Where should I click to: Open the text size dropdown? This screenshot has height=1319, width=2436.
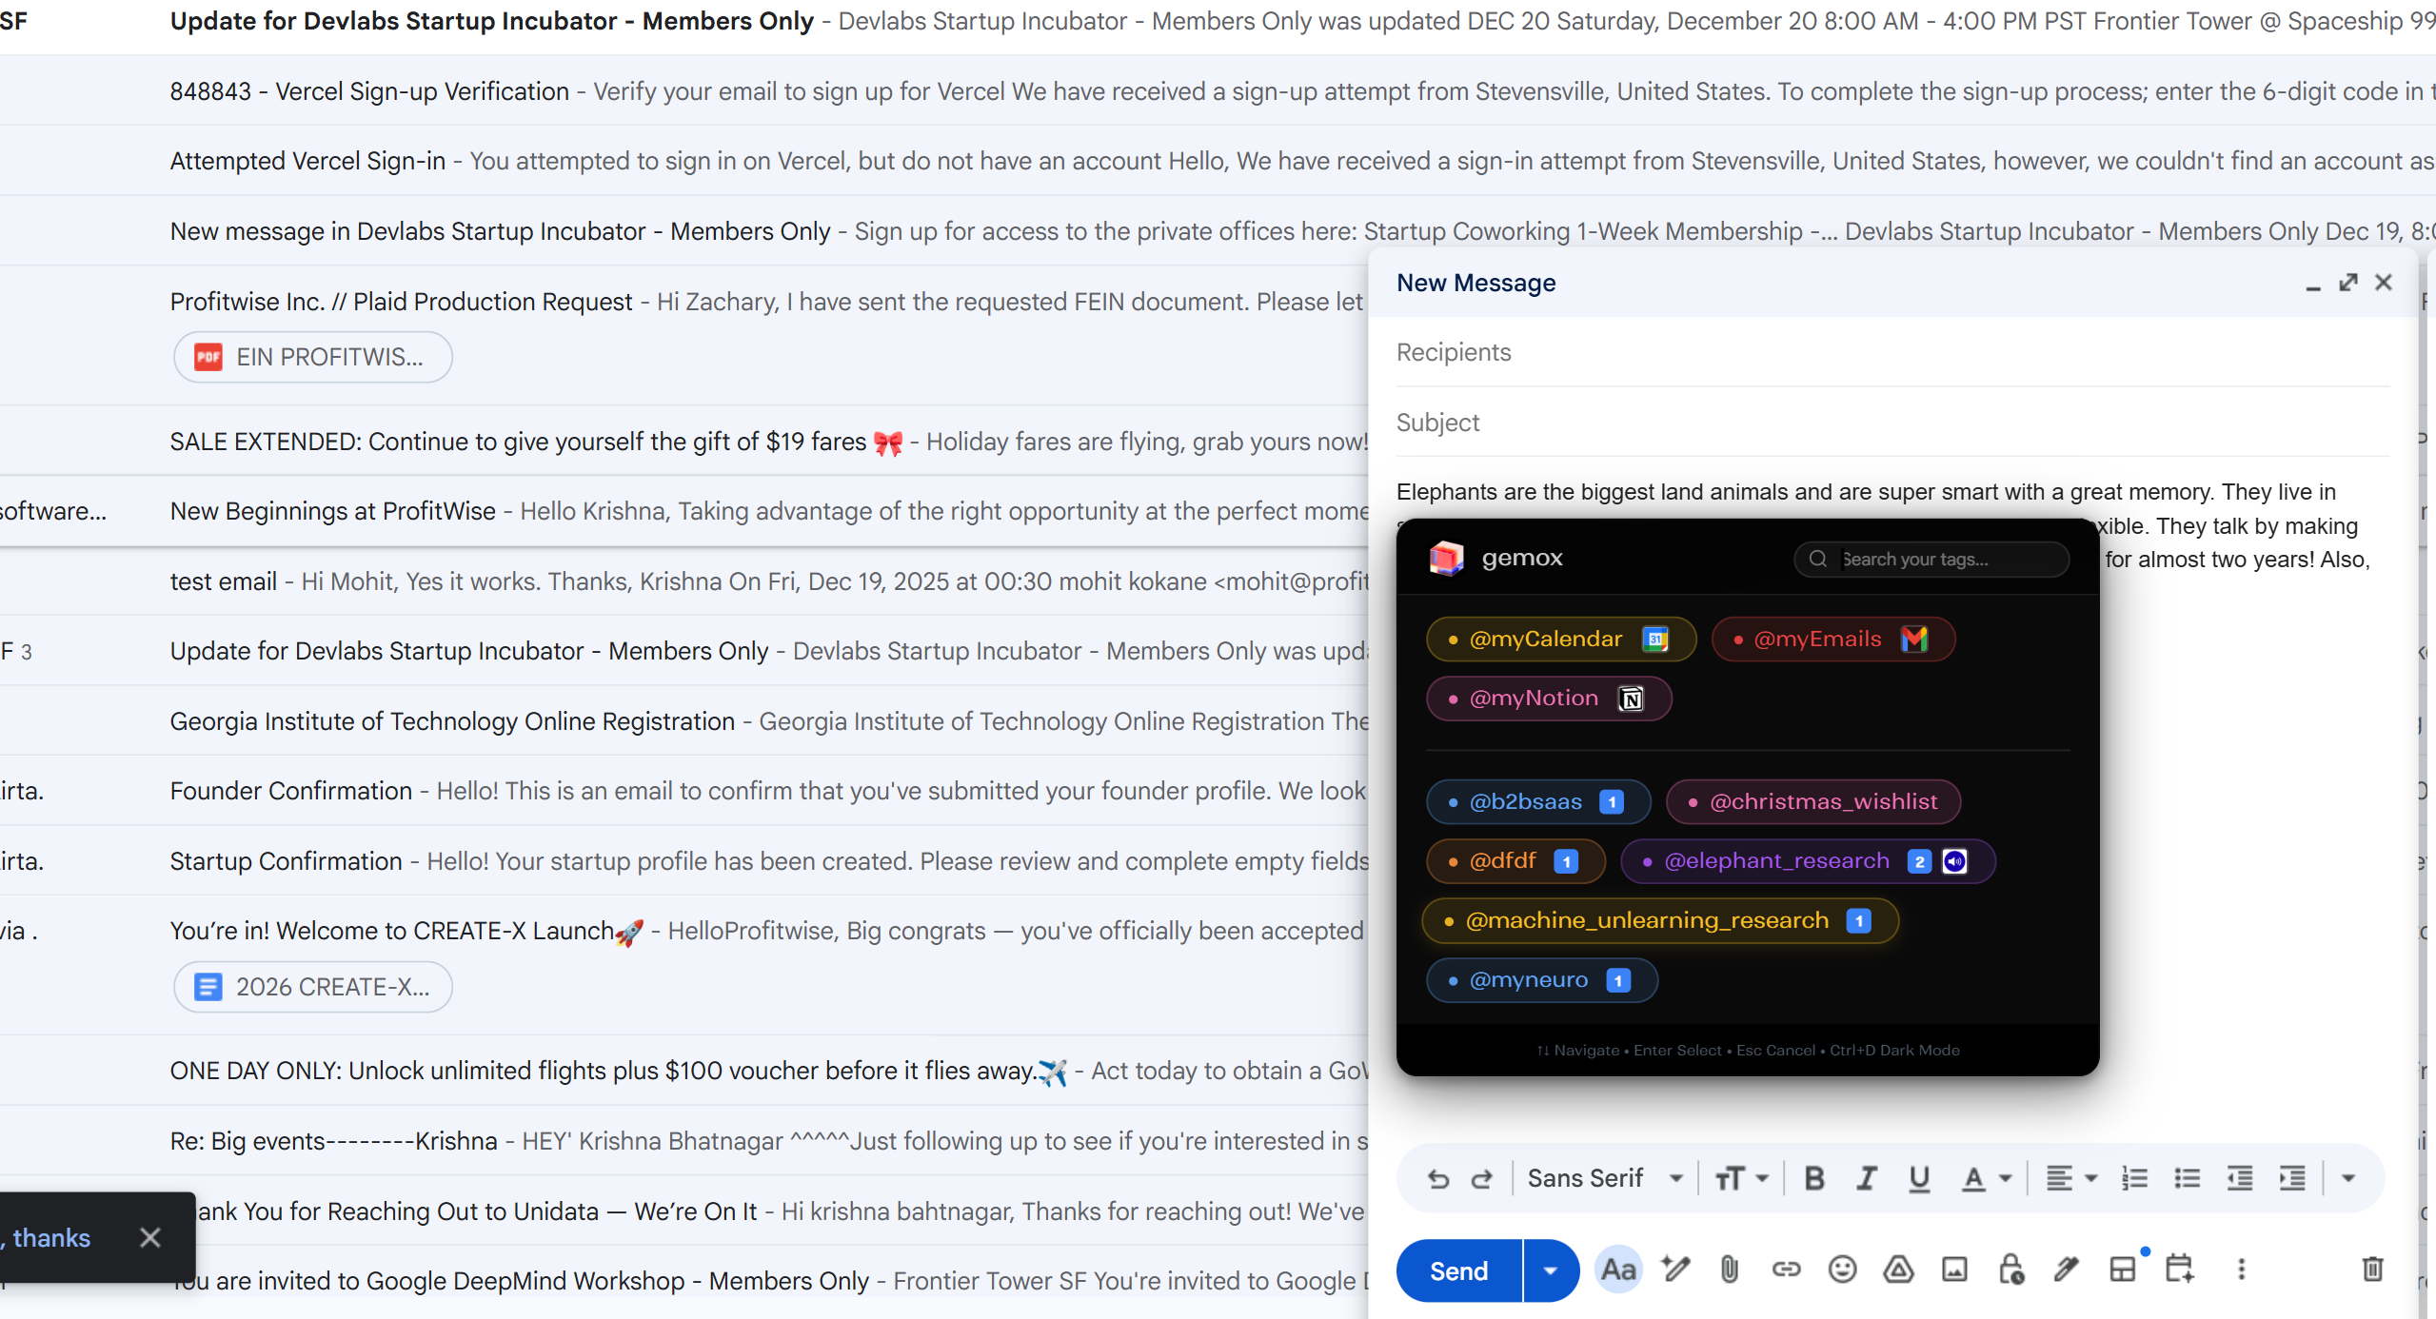(x=1742, y=1179)
